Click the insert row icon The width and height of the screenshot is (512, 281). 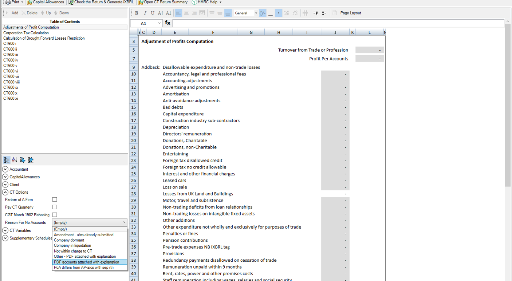[x=316, y=13]
